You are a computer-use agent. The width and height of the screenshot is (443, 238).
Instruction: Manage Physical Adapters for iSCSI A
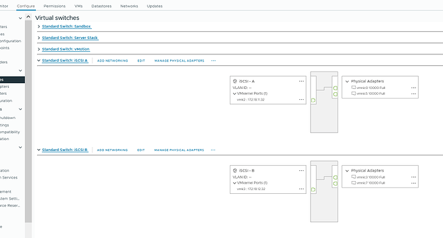click(179, 61)
